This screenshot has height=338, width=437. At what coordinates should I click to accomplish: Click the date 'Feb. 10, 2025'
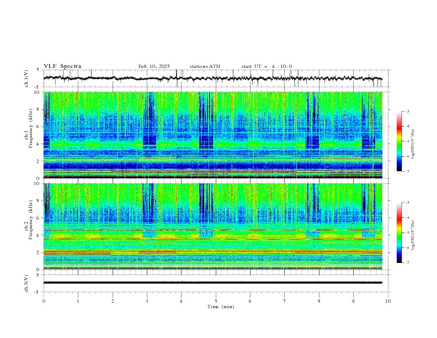(154, 66)
